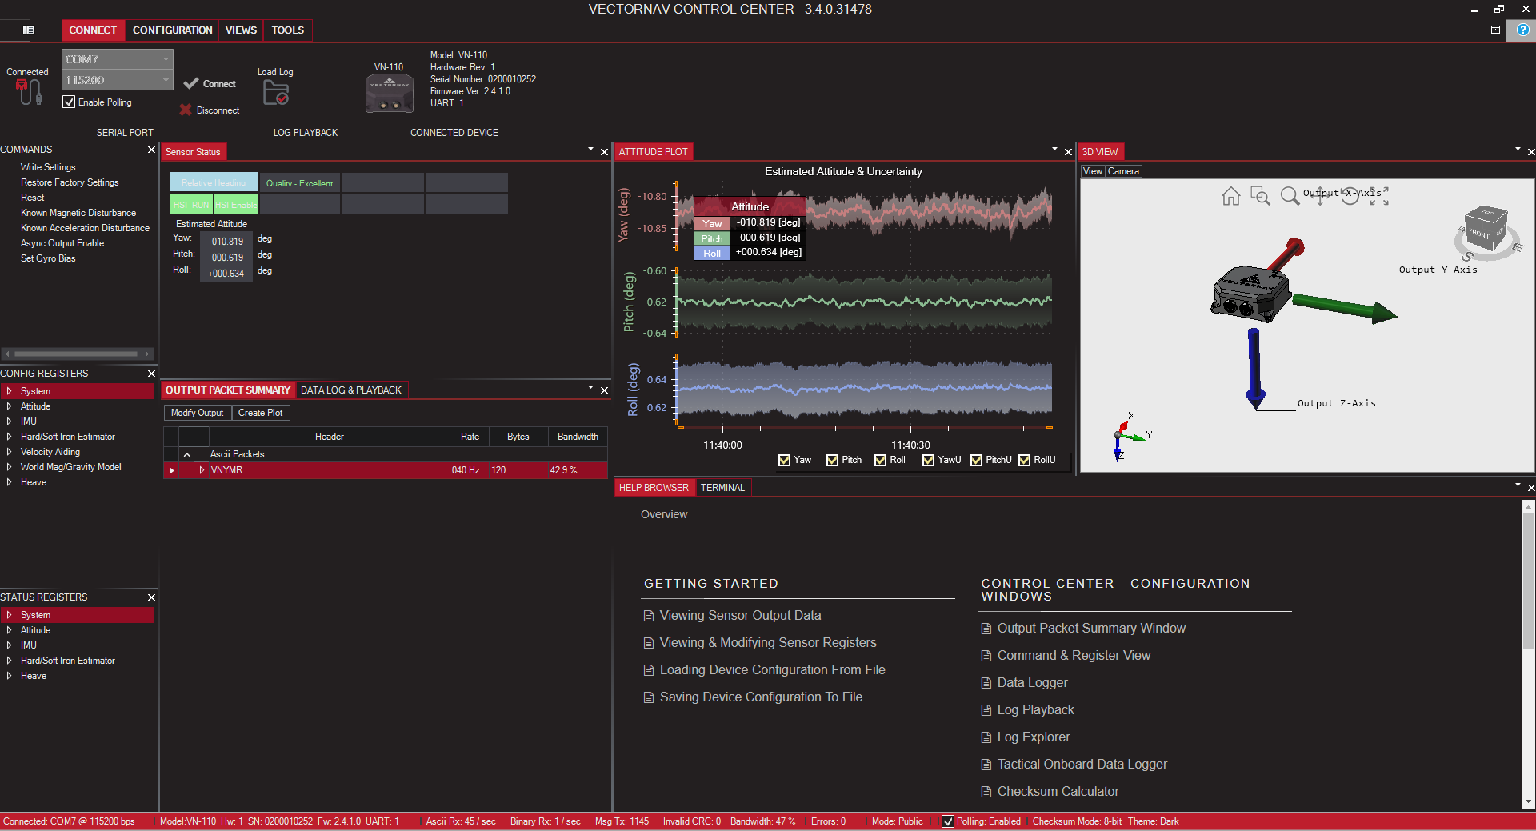Click the zoom-to-region icon in 3D View
Viewport: 1536px width, 831px height.
coord(1260,196)
